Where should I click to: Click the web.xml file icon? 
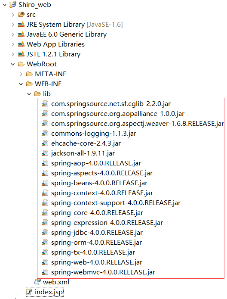pos(37,282)
